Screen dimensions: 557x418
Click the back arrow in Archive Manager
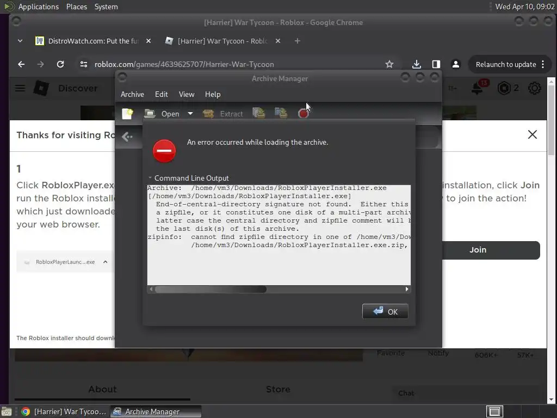point(127,137)
